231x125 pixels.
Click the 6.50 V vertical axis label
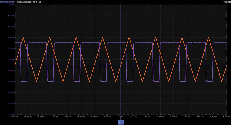pyautogui.click(x=11, y=16)
